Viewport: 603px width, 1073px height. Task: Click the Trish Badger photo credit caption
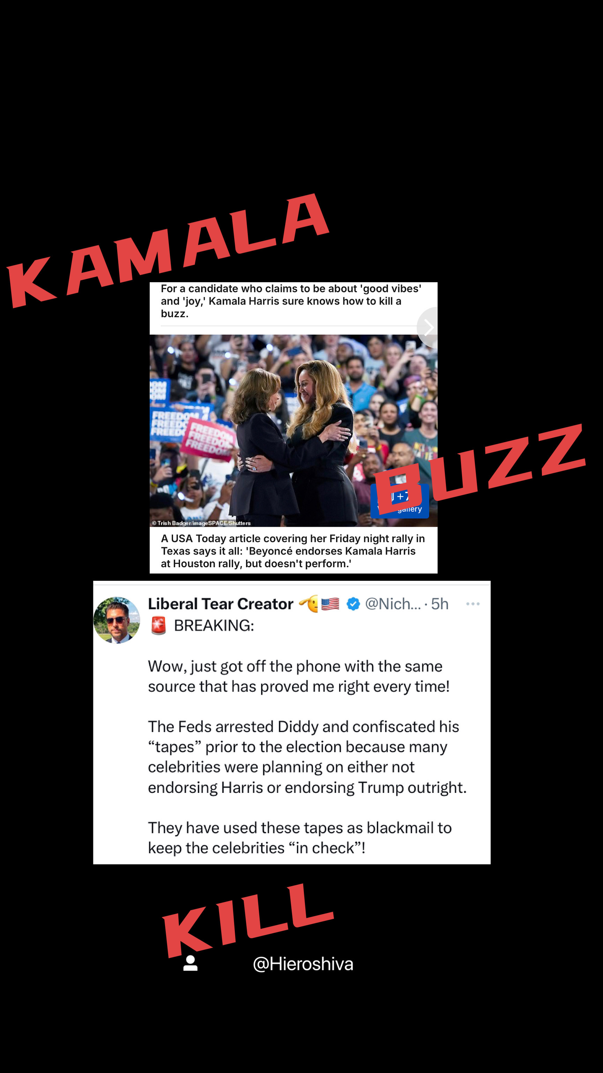click(x=201, y=523)
